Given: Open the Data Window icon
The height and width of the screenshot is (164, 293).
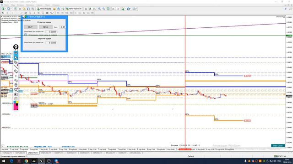Looking at the screenshot, I should [x=20, y=9].
